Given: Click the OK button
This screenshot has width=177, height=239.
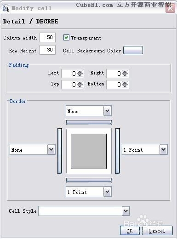Looking at the screenshot, I should tap(130, 230).
